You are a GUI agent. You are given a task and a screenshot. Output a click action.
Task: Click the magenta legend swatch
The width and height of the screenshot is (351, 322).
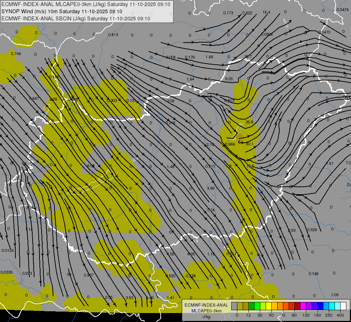(x=303, y=306)
